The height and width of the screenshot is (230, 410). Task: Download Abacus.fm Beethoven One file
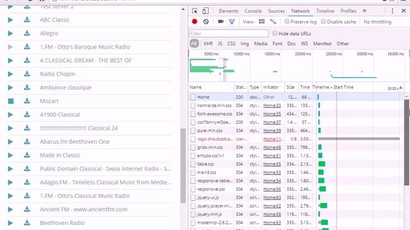click(x=27, y=142)
